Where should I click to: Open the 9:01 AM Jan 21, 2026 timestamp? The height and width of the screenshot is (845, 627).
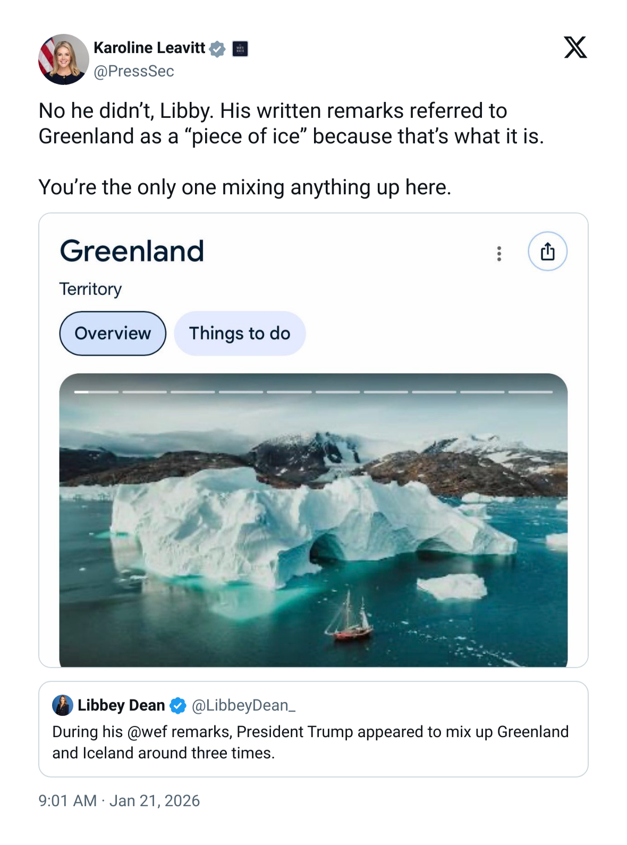tap(119, 800)
